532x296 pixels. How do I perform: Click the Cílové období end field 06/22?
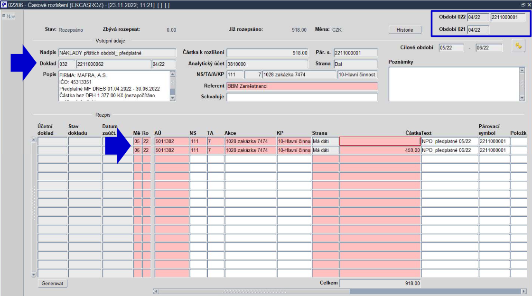pyautogui.click(x=489, y=48)
